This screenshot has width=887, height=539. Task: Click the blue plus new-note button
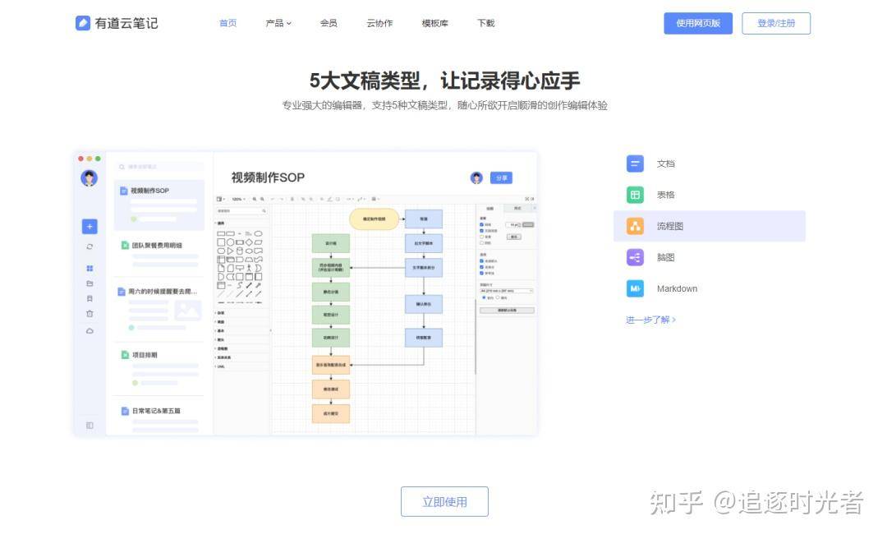(90, 227)
